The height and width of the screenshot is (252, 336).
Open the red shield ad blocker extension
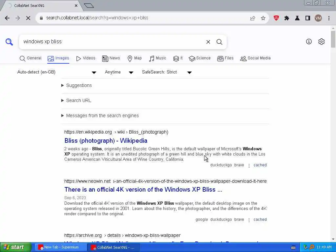click(276, 18)
